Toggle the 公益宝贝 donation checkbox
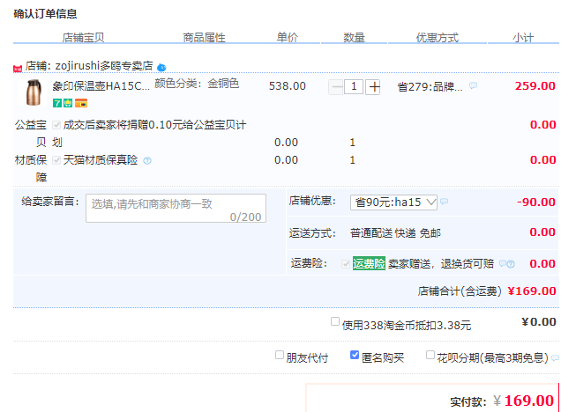The image size is (576, 412). (x=56, y=125)
